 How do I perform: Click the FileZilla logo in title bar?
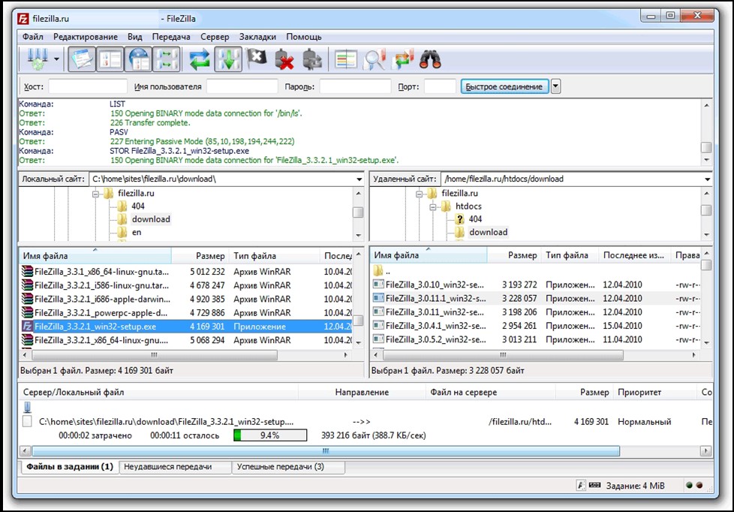23,19
